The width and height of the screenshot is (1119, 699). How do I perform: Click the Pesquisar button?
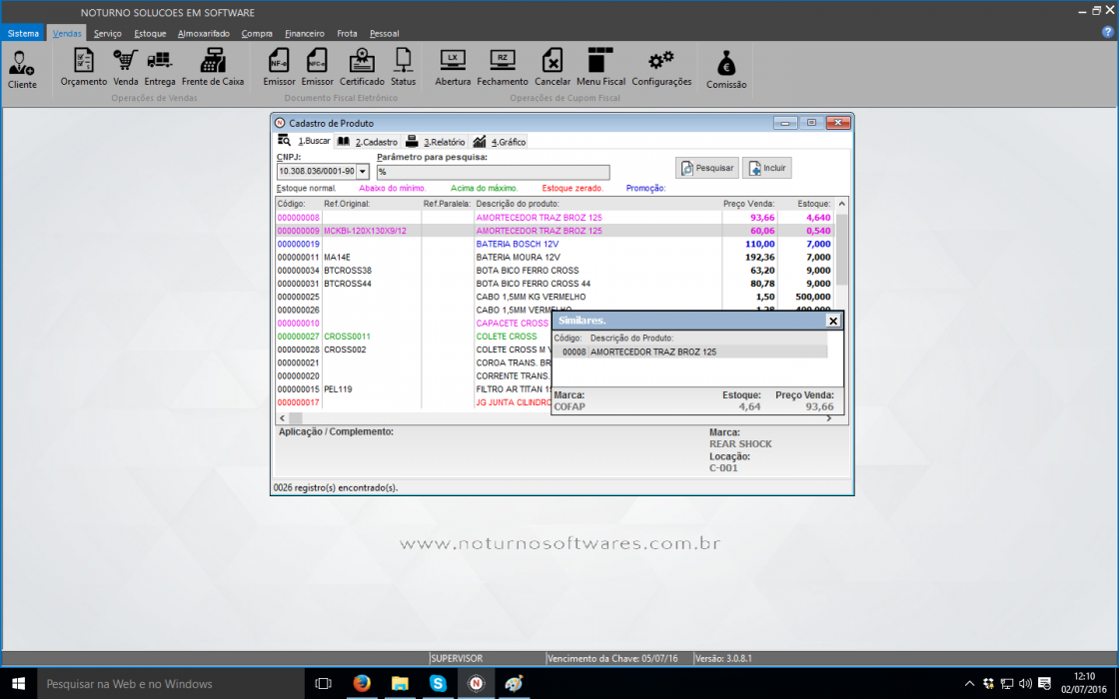coord(707,168)
